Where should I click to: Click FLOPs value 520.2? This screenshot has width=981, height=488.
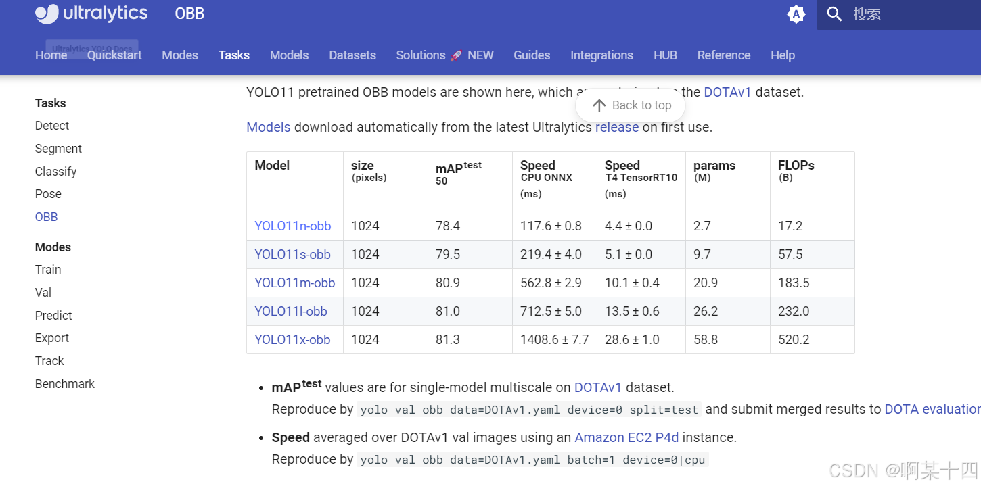(x=794, y=340)
